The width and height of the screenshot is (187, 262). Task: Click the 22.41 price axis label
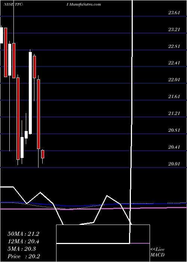pos(174,63)
